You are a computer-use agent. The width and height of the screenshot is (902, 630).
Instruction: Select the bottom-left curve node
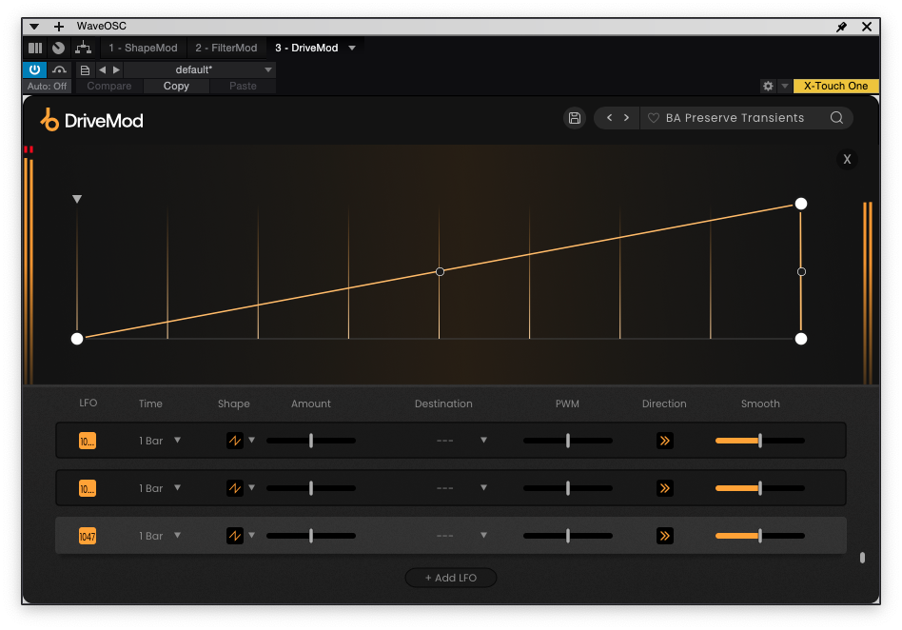point(77,339)
